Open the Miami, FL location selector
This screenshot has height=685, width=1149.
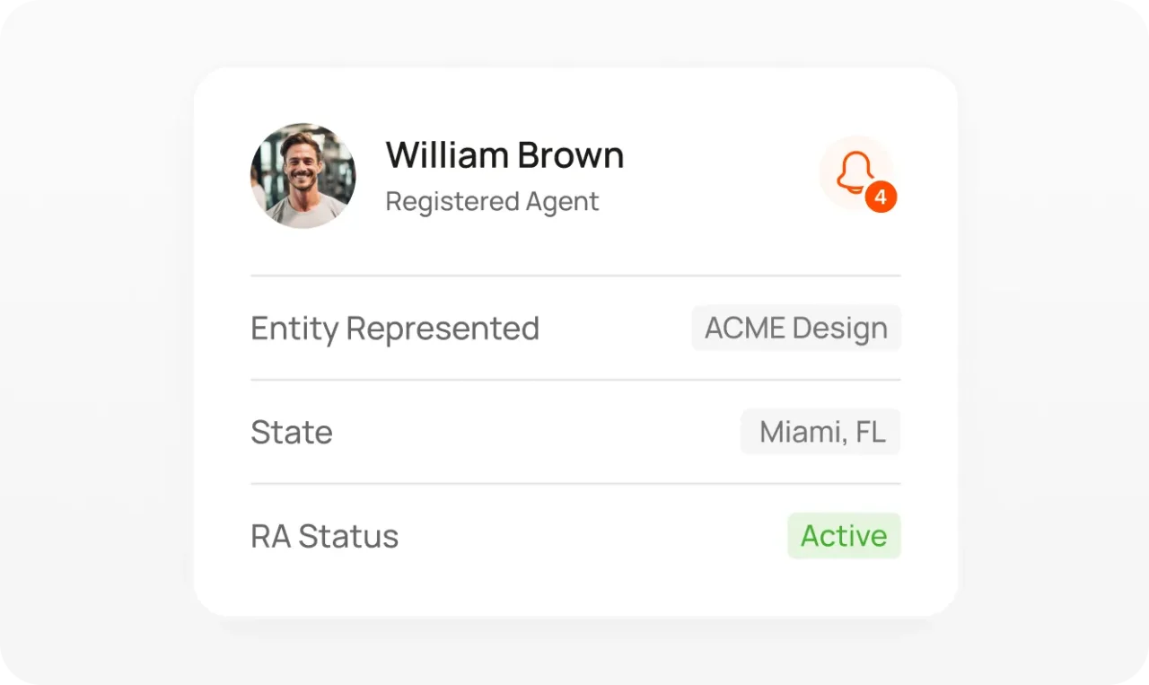click(x=820, y=432)
